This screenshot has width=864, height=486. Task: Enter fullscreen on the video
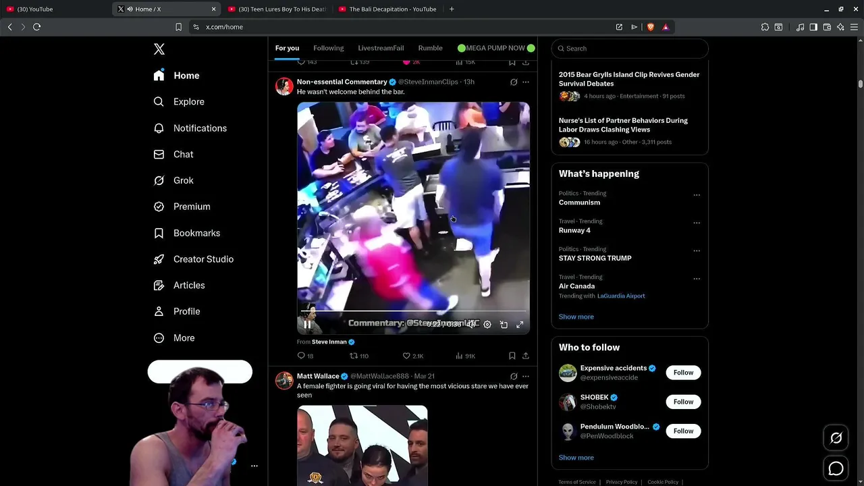coord(520,325)
